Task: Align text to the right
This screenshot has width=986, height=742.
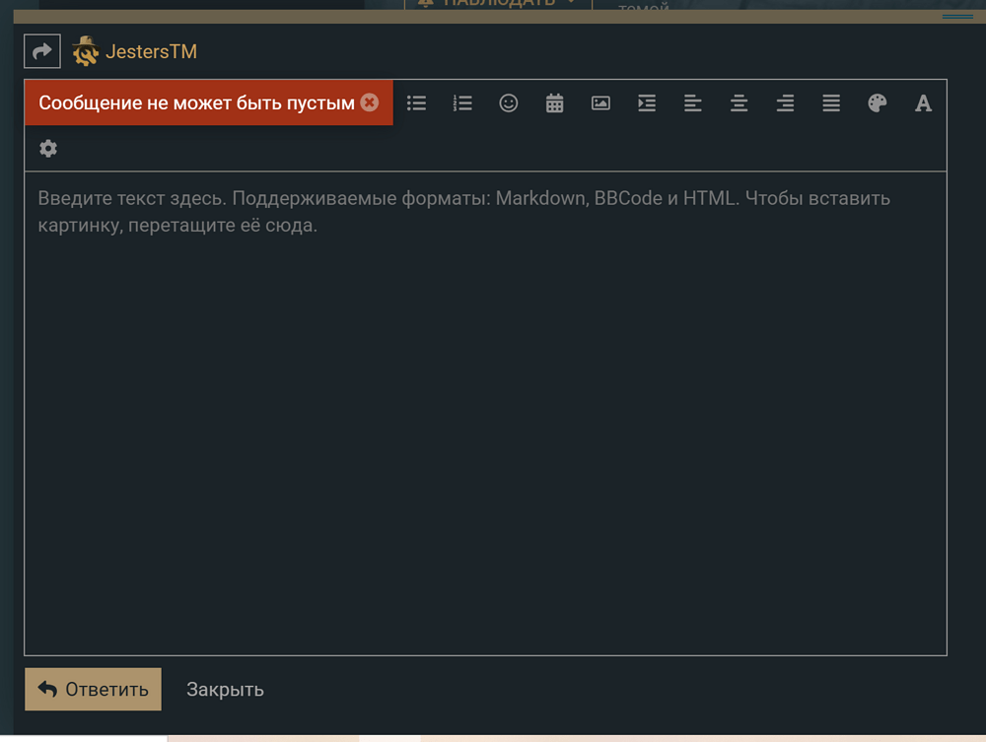Action: [x=785, y=103]
